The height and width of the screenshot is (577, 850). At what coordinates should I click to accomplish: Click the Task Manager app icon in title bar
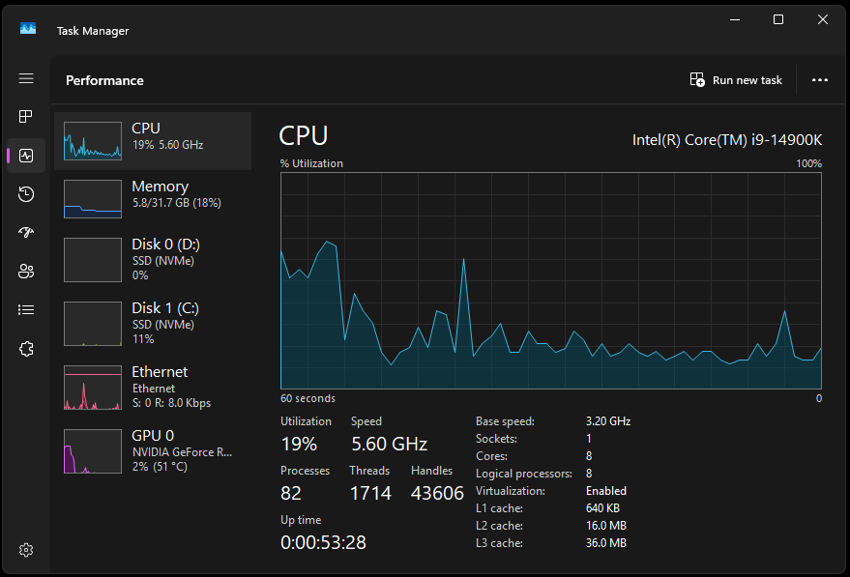(28, 28)
